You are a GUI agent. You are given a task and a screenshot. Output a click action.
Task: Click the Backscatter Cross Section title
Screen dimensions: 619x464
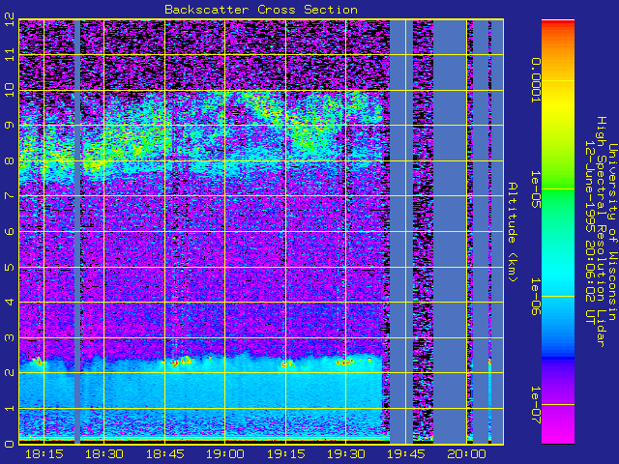261,10
